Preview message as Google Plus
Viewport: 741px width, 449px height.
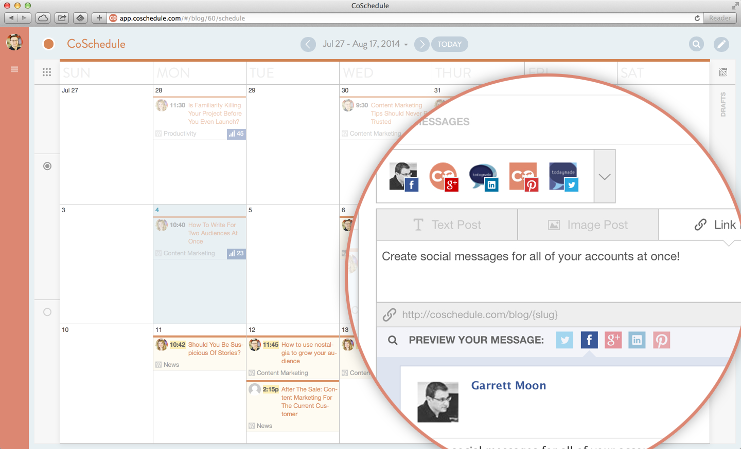pyautogui.click(x=613, y=340)
